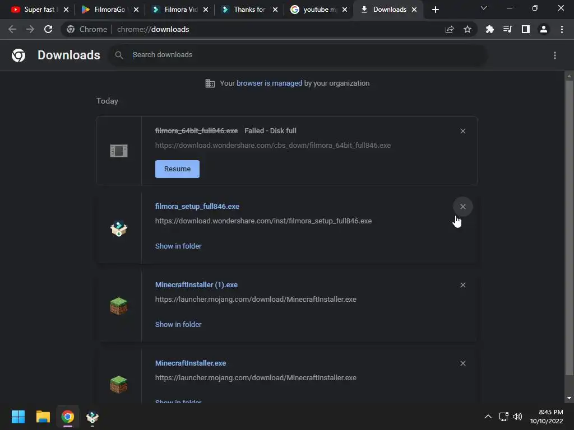The width and height of the screenshot is (574, 430).
Task: Show MinecraftInstaller (1).exe in folder
Action: pos(178,324)
